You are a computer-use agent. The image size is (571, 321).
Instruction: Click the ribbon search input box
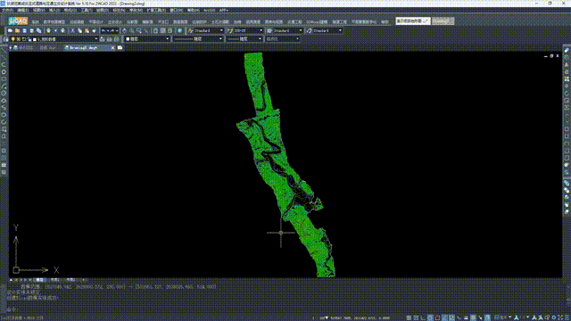[x=413, y=21]
